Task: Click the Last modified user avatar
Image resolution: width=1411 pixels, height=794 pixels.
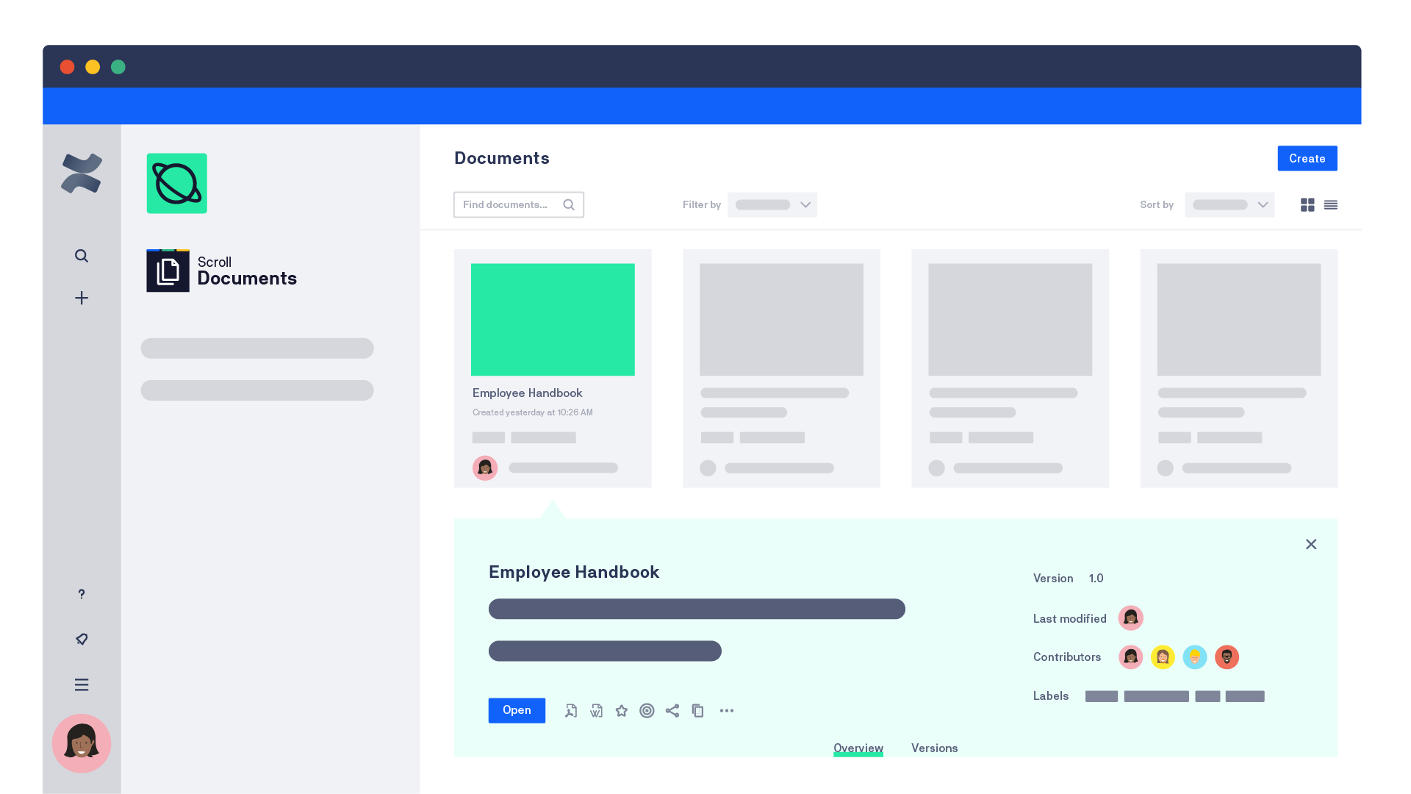Action: coord(1131,618)
